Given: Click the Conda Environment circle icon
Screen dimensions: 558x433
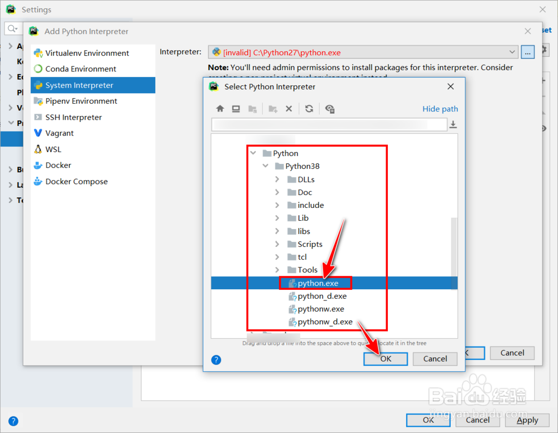Looking at the screenshot, I should point(38,69).
